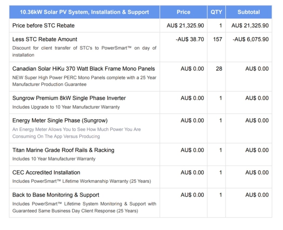Click the quantity '157'
The image size is (283, 230).
(x=218, y=39)
